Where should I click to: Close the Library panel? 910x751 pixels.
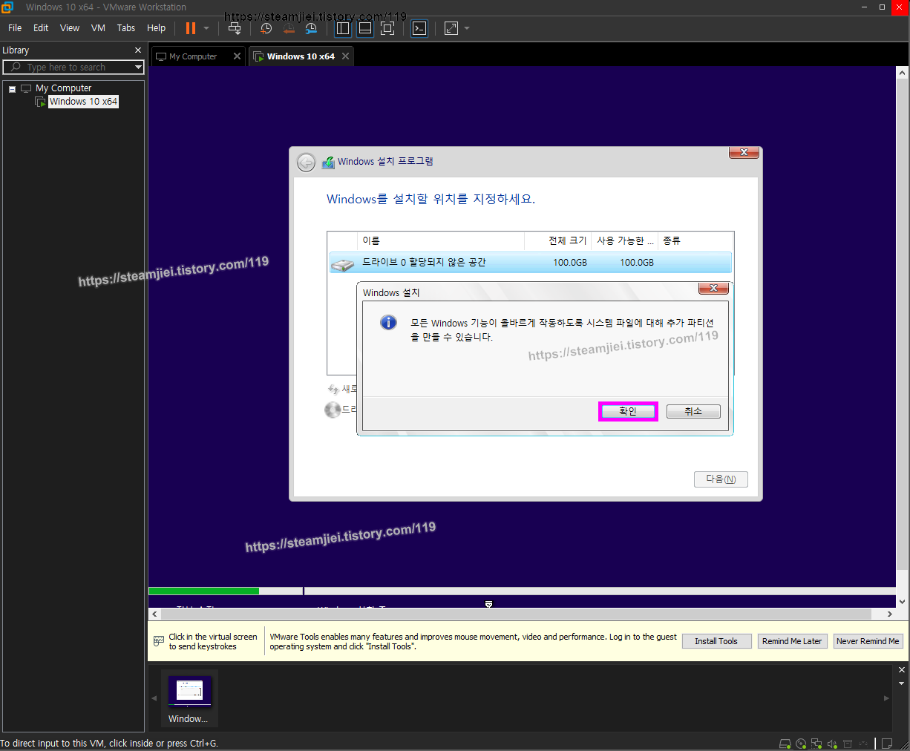138,50
